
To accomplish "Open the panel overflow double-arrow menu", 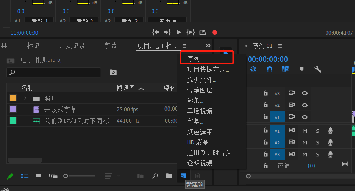I will [x=208, y=45].
